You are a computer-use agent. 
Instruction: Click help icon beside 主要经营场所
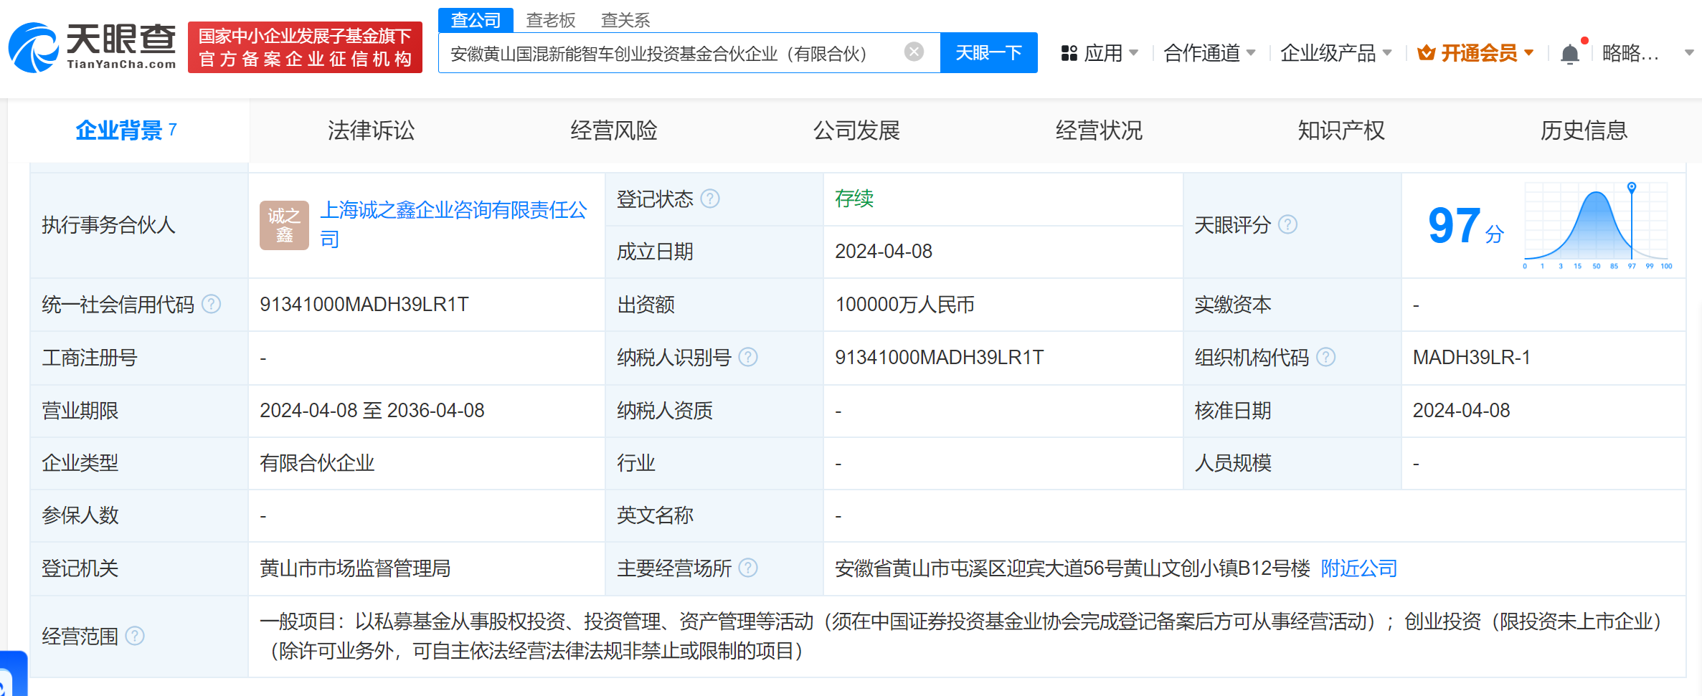[747, 568]
